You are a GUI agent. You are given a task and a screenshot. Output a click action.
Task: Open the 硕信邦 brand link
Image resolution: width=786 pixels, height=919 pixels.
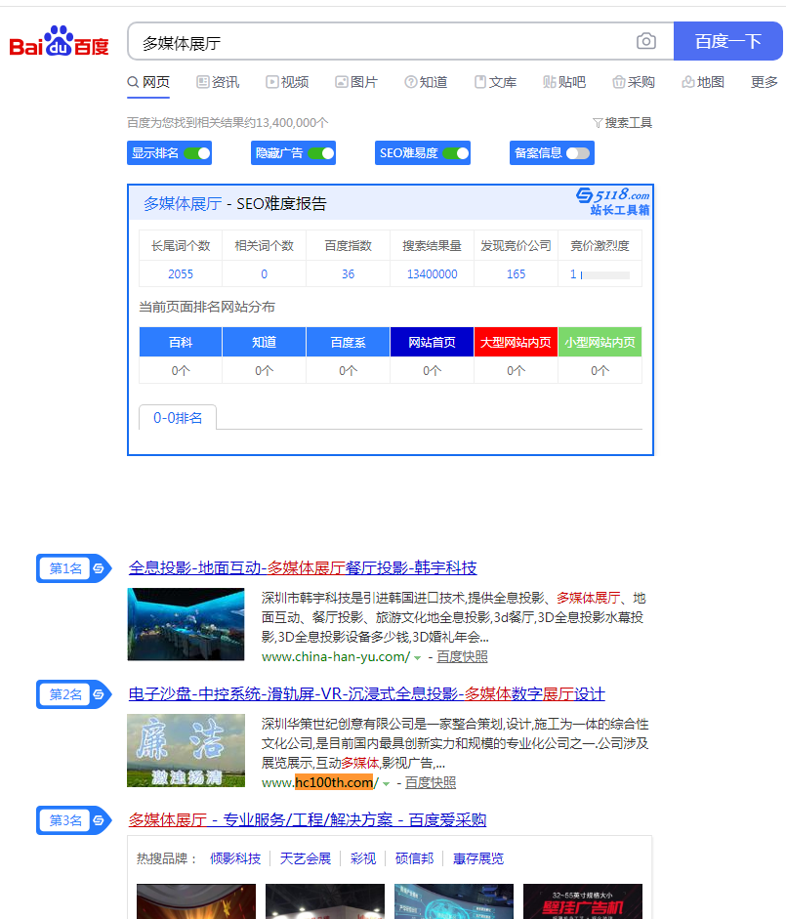pyautogui.click(x=414, y=858)
